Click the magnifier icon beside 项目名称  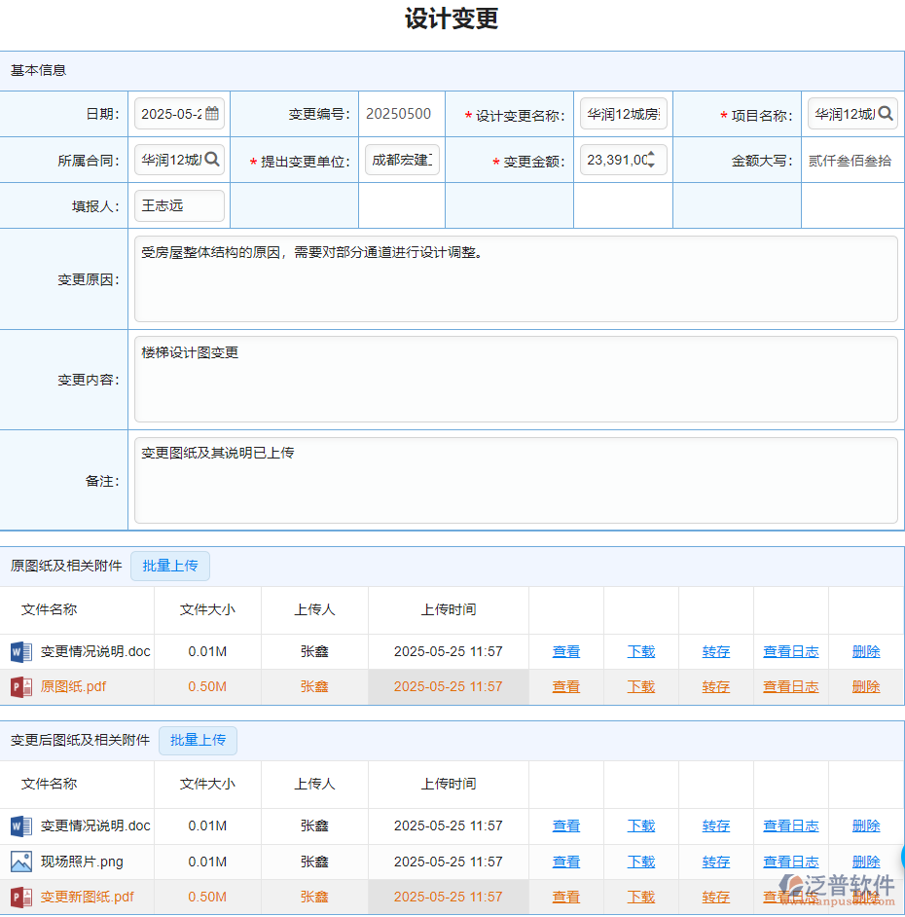click(x=887, y=113)
